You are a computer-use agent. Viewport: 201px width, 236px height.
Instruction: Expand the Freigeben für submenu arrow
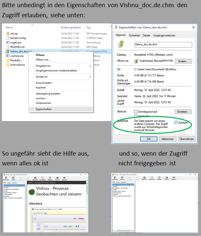[x=90, y=66]
